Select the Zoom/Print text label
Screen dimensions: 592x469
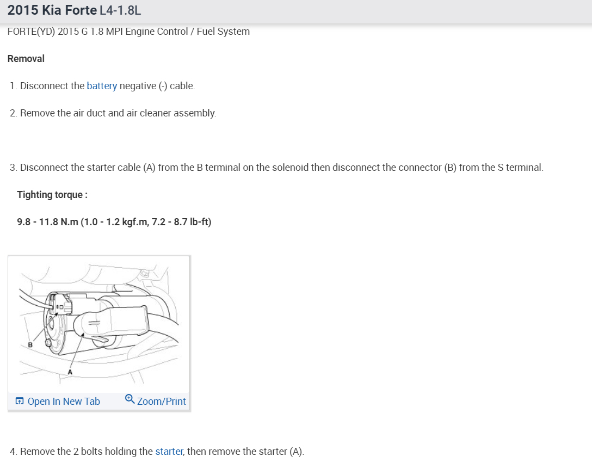(x=162, y=402)
